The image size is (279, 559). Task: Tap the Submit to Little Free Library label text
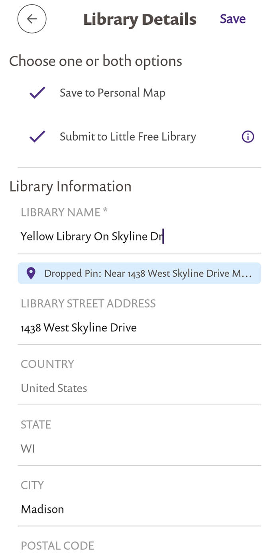click(x=128, y=137)
